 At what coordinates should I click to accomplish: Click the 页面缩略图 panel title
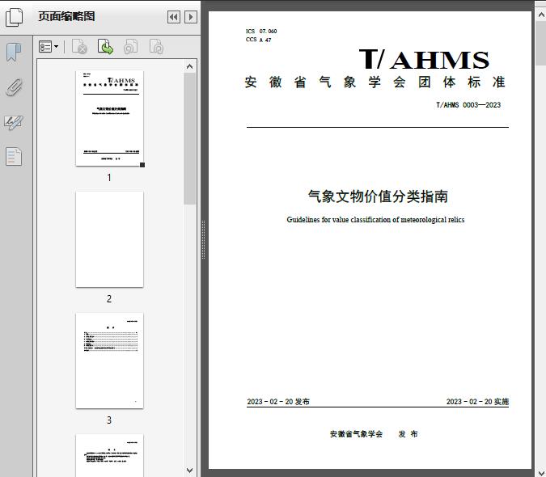pyautogui.click(x=66, y=16)
